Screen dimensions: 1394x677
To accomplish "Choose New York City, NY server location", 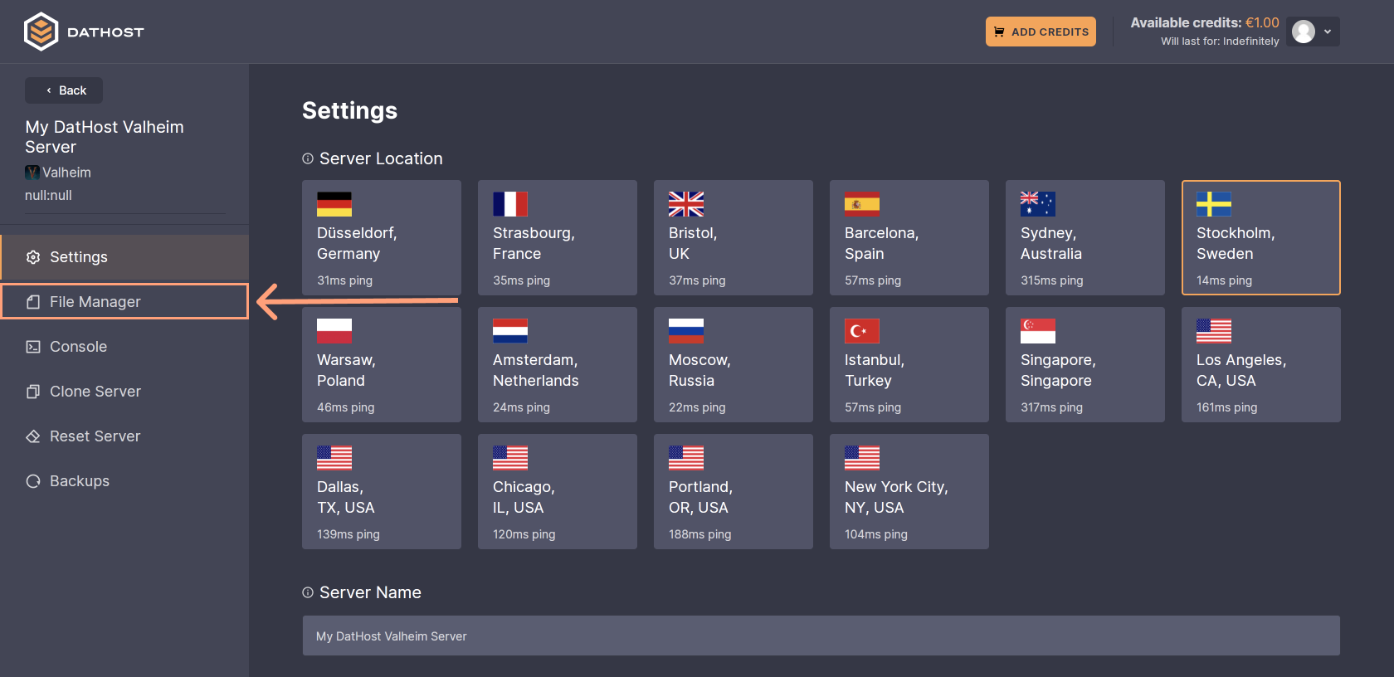I will click(909, 492).
